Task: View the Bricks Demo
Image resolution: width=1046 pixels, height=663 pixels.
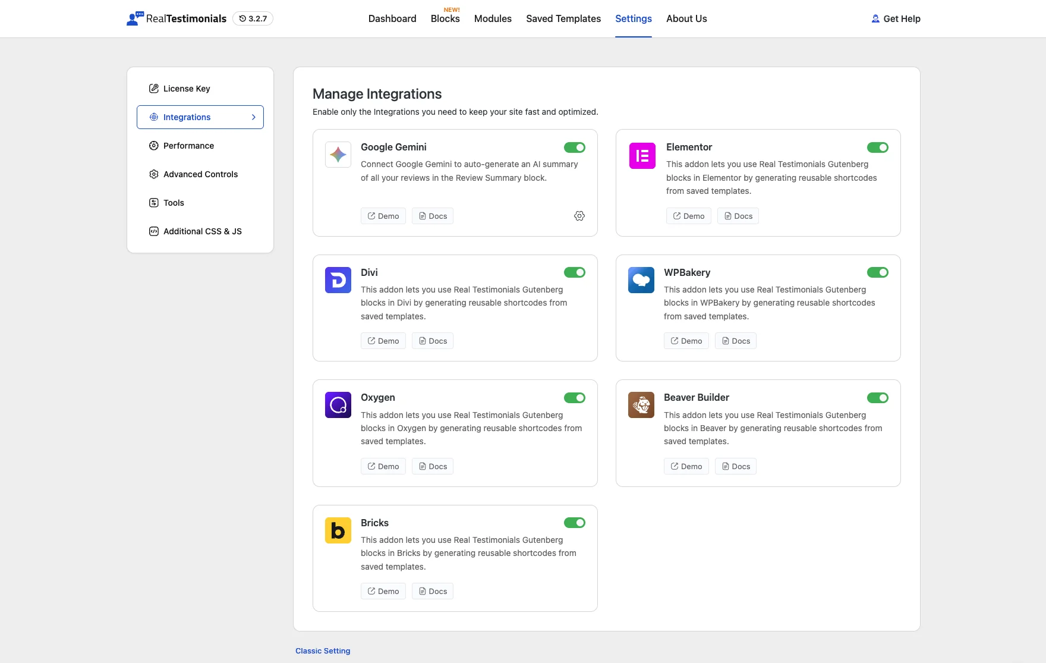Action: click(383, 591)
